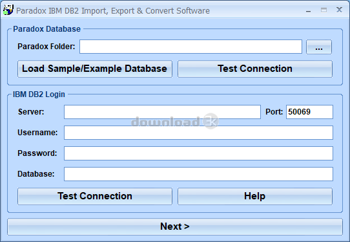The width and height of the screenshot is (350, 242).
Task: Test the Paradox database connection
Action: pos(255,69)
